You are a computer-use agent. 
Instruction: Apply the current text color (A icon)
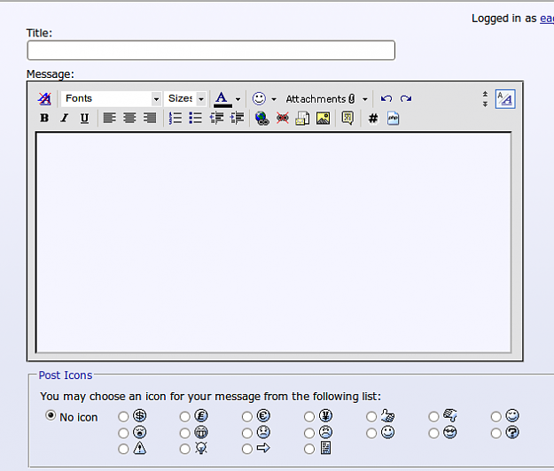[x=222, y=99]
